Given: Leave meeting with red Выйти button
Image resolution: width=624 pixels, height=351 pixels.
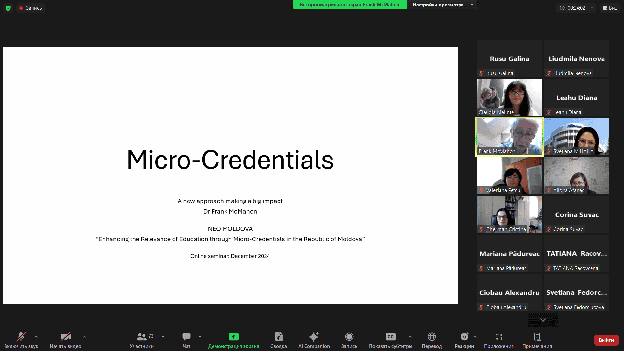Looking at the screenshot, I should pyautogui.click(x=606, y=340).
